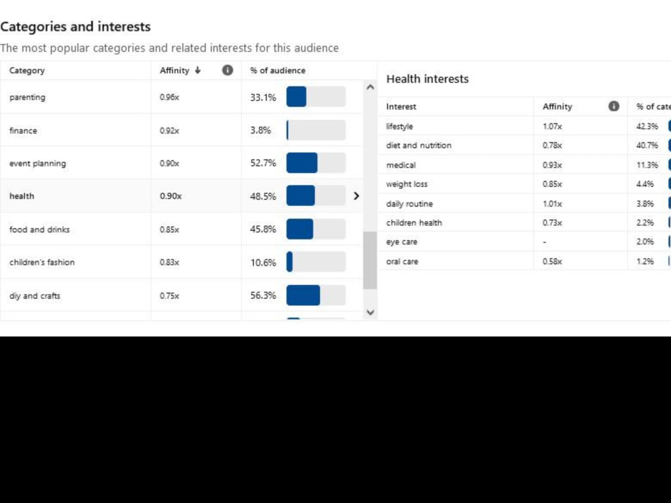Select the finance category row

[181, 130]
